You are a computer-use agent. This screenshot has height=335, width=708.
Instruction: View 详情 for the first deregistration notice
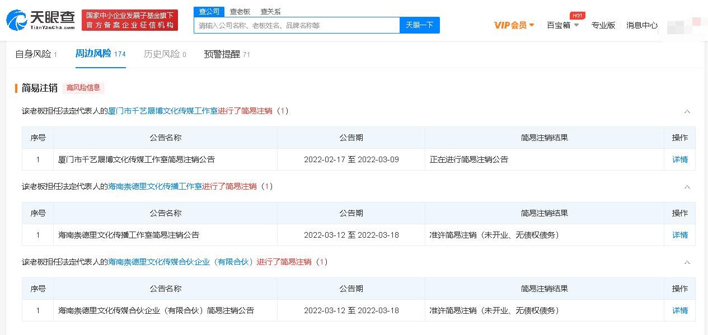click(679, 159)
